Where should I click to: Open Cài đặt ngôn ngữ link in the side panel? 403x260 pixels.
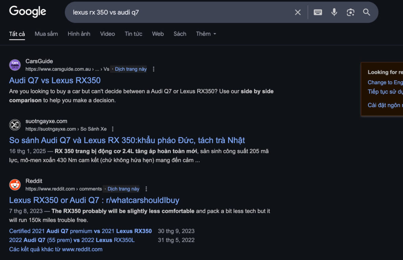[x=385, y=105]
